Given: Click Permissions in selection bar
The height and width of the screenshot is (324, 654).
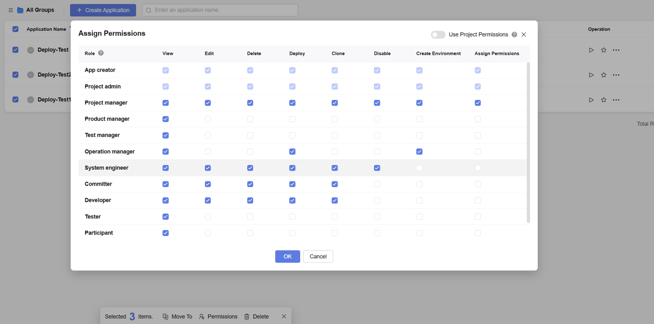Looking at the screenshot, I should tap(218, 317).
